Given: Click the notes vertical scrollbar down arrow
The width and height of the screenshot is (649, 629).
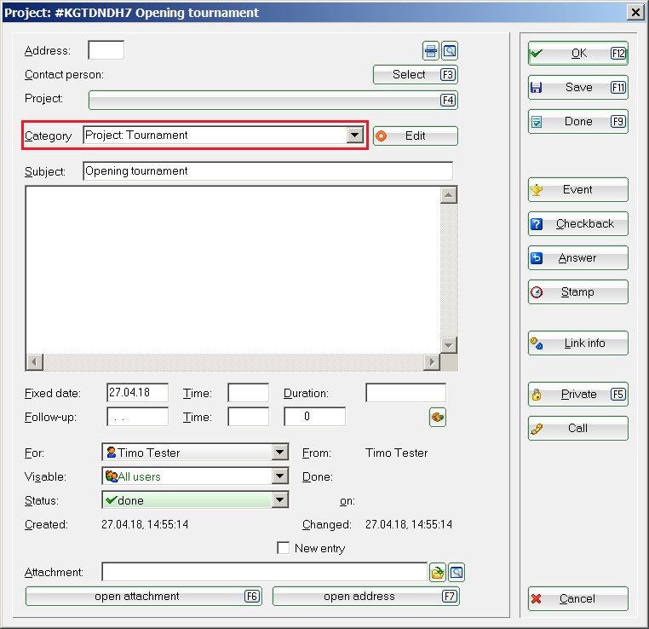Looking at the screenshot, I should 448,344.
